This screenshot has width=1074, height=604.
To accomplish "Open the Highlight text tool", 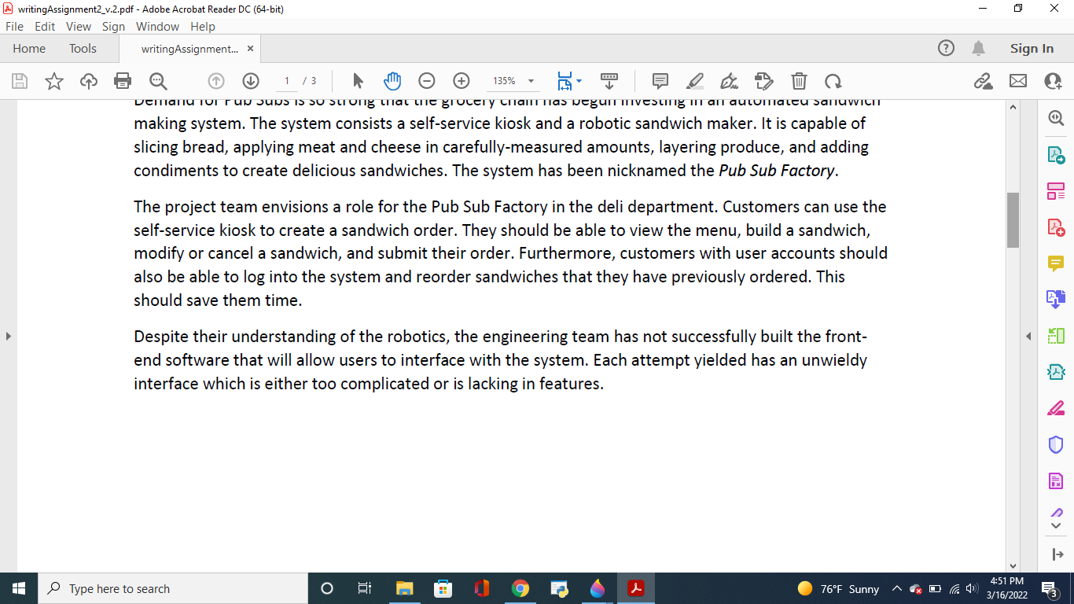I will click(694, 81).
